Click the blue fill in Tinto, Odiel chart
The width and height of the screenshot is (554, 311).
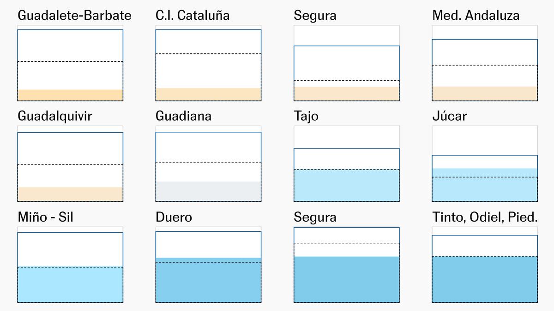tap(485, 279)
